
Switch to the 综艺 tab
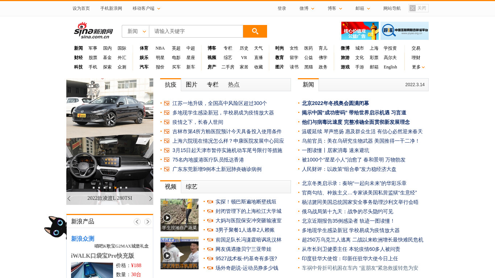tap(192, 187)
